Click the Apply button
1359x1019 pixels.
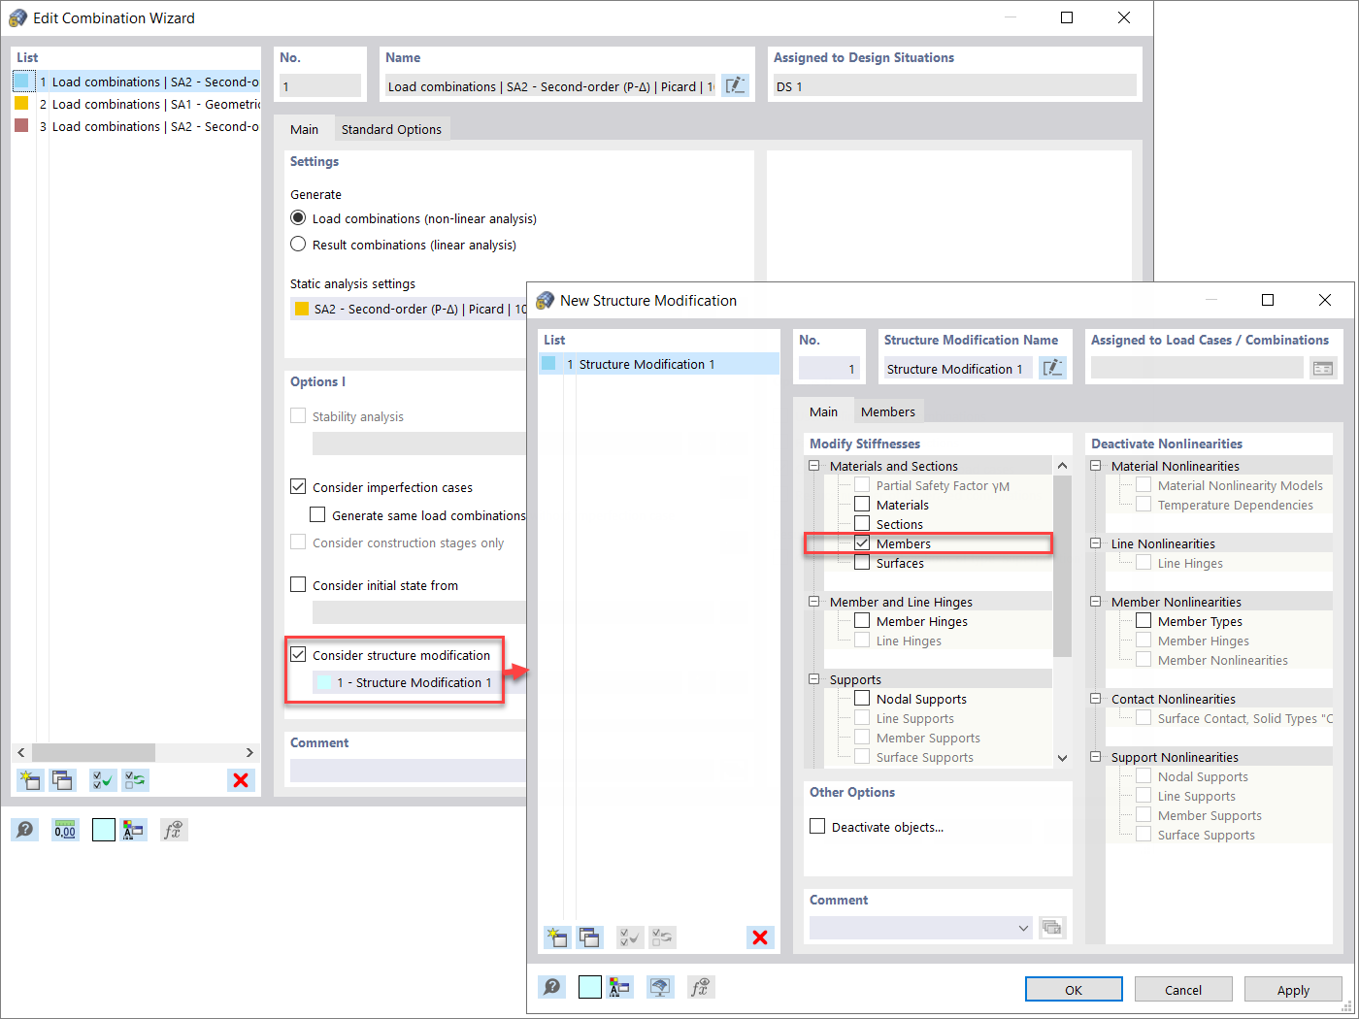pos(1293,989)
